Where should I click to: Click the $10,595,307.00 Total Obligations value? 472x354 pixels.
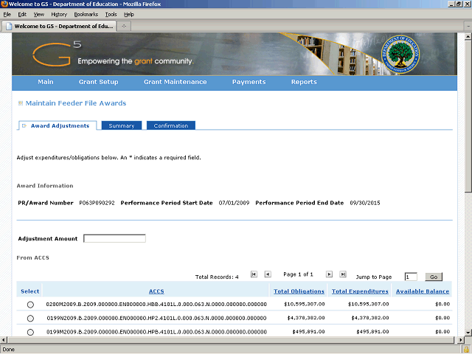305,304
